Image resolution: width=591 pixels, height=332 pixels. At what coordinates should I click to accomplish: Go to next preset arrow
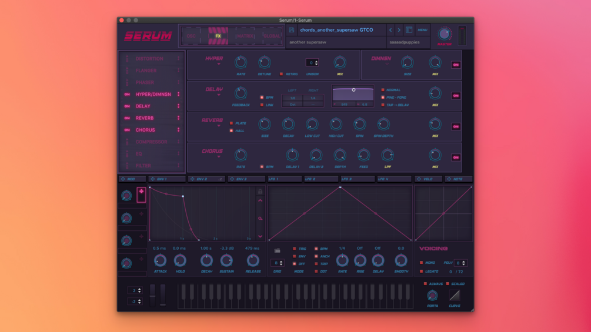(399, 30)
